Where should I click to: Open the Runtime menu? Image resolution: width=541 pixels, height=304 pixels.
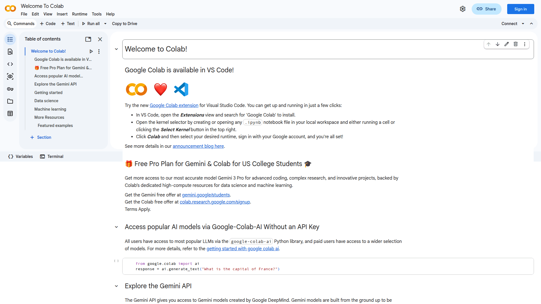(x=79, y=14)
